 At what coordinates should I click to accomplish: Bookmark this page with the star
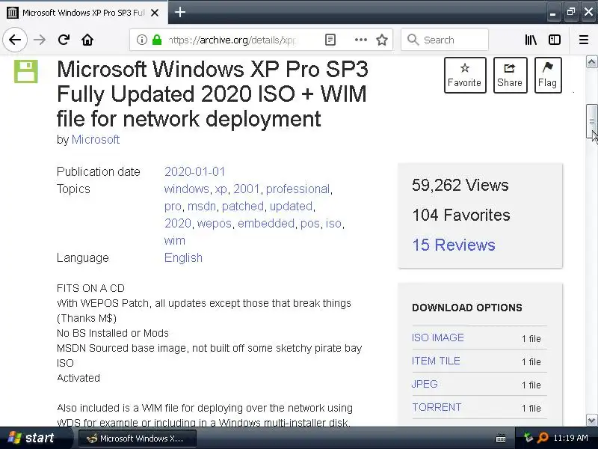tap(382, 40)
